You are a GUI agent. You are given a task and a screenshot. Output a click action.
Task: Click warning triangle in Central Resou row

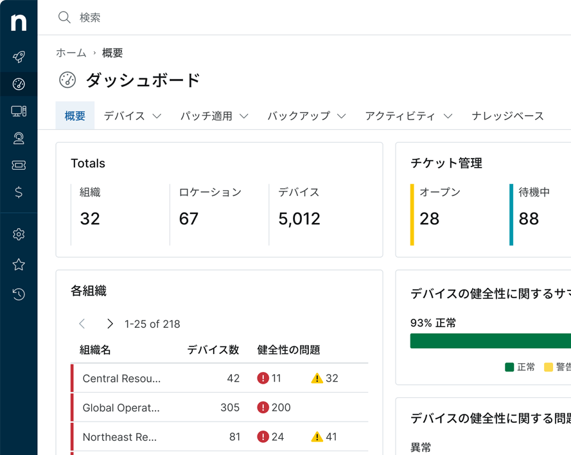pyautogui.click(x=317, y=378)
